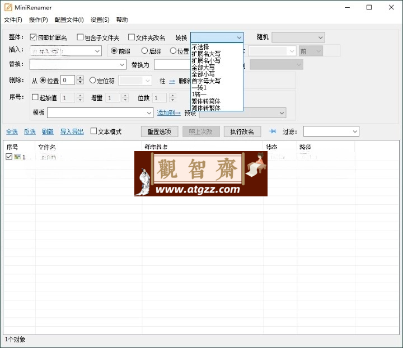Image resolution: width=403 pixels, height=348 pixels.
Task: Click the 添加到→ link
Action: [168, 113]
